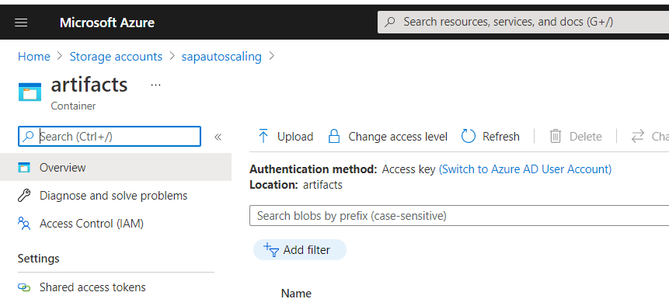Viewport: 669px width, 306px height.
Task: Click the Change access level lock icon
Action: point(333,137)
